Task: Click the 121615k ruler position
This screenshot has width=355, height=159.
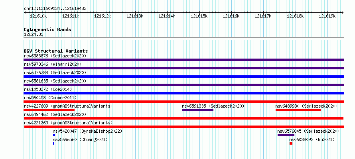Action: tap(199, 16)
